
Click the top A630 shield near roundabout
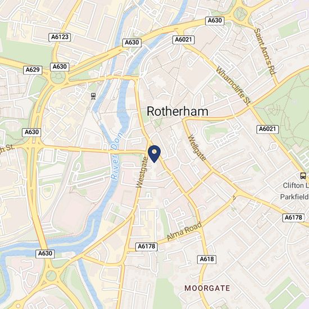click(x=215, y=20)
